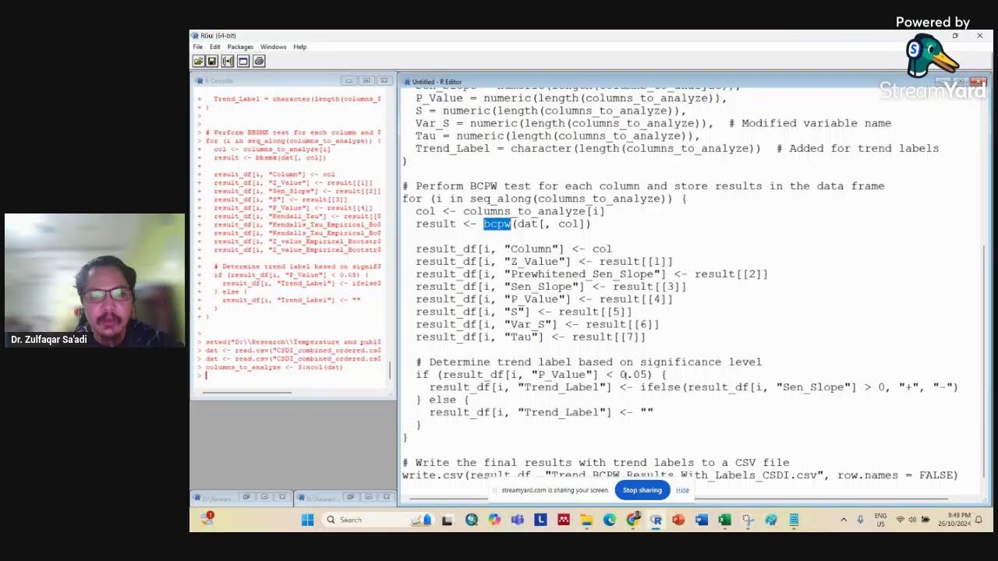Open ENG US language switcher
998x561 pixels.
[x=880, y=520]
